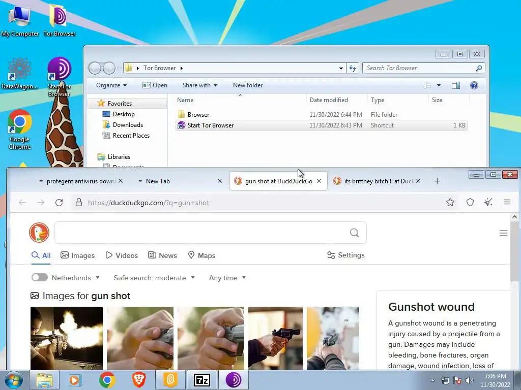Open Explorer help button
Screen dimensions: 521x390
[474, 85]
